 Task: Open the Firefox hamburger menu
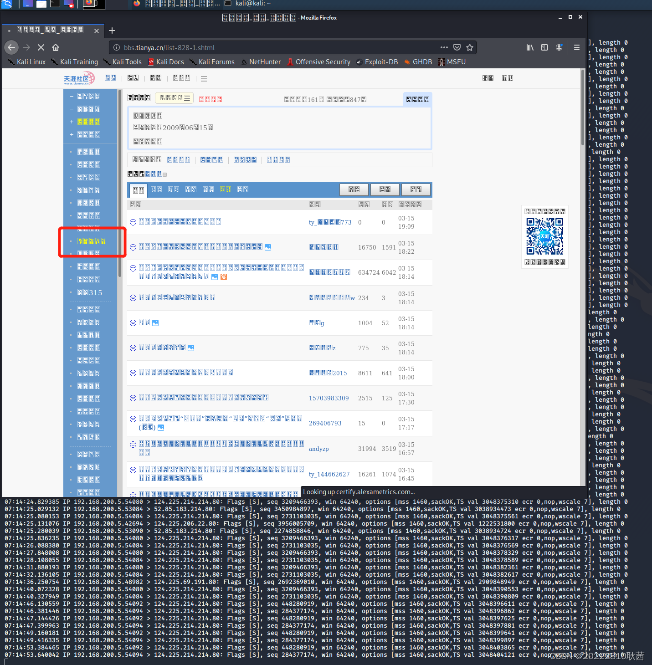tap(577, 47)
